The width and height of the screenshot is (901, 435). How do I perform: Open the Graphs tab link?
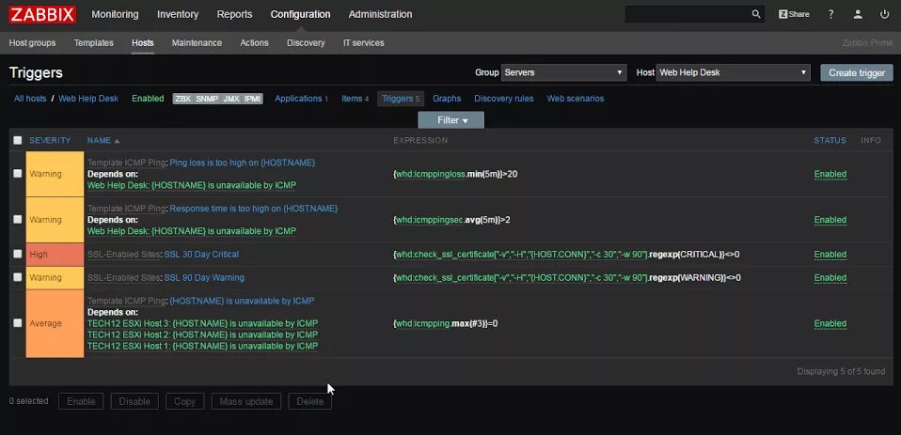point(447,99)
